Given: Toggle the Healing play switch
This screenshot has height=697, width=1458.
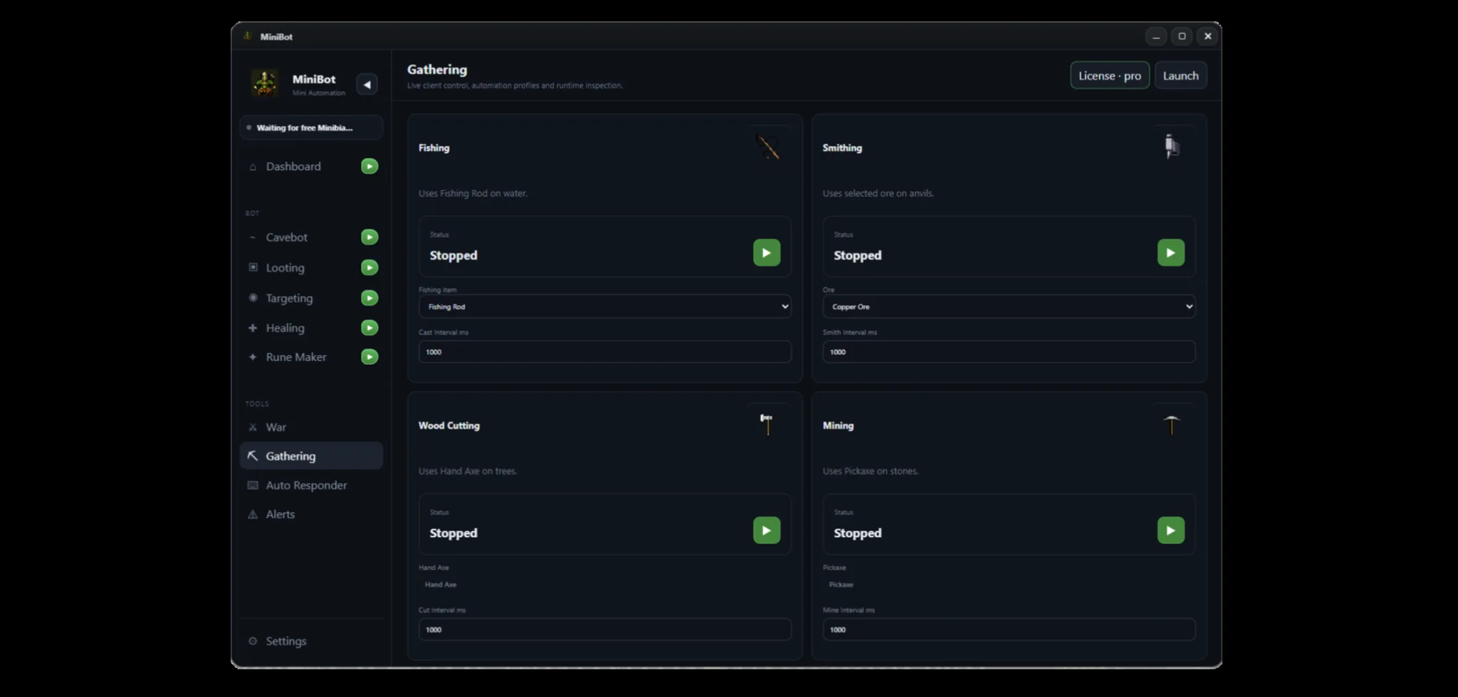Looking at the screenshot, I should point(369,328).
